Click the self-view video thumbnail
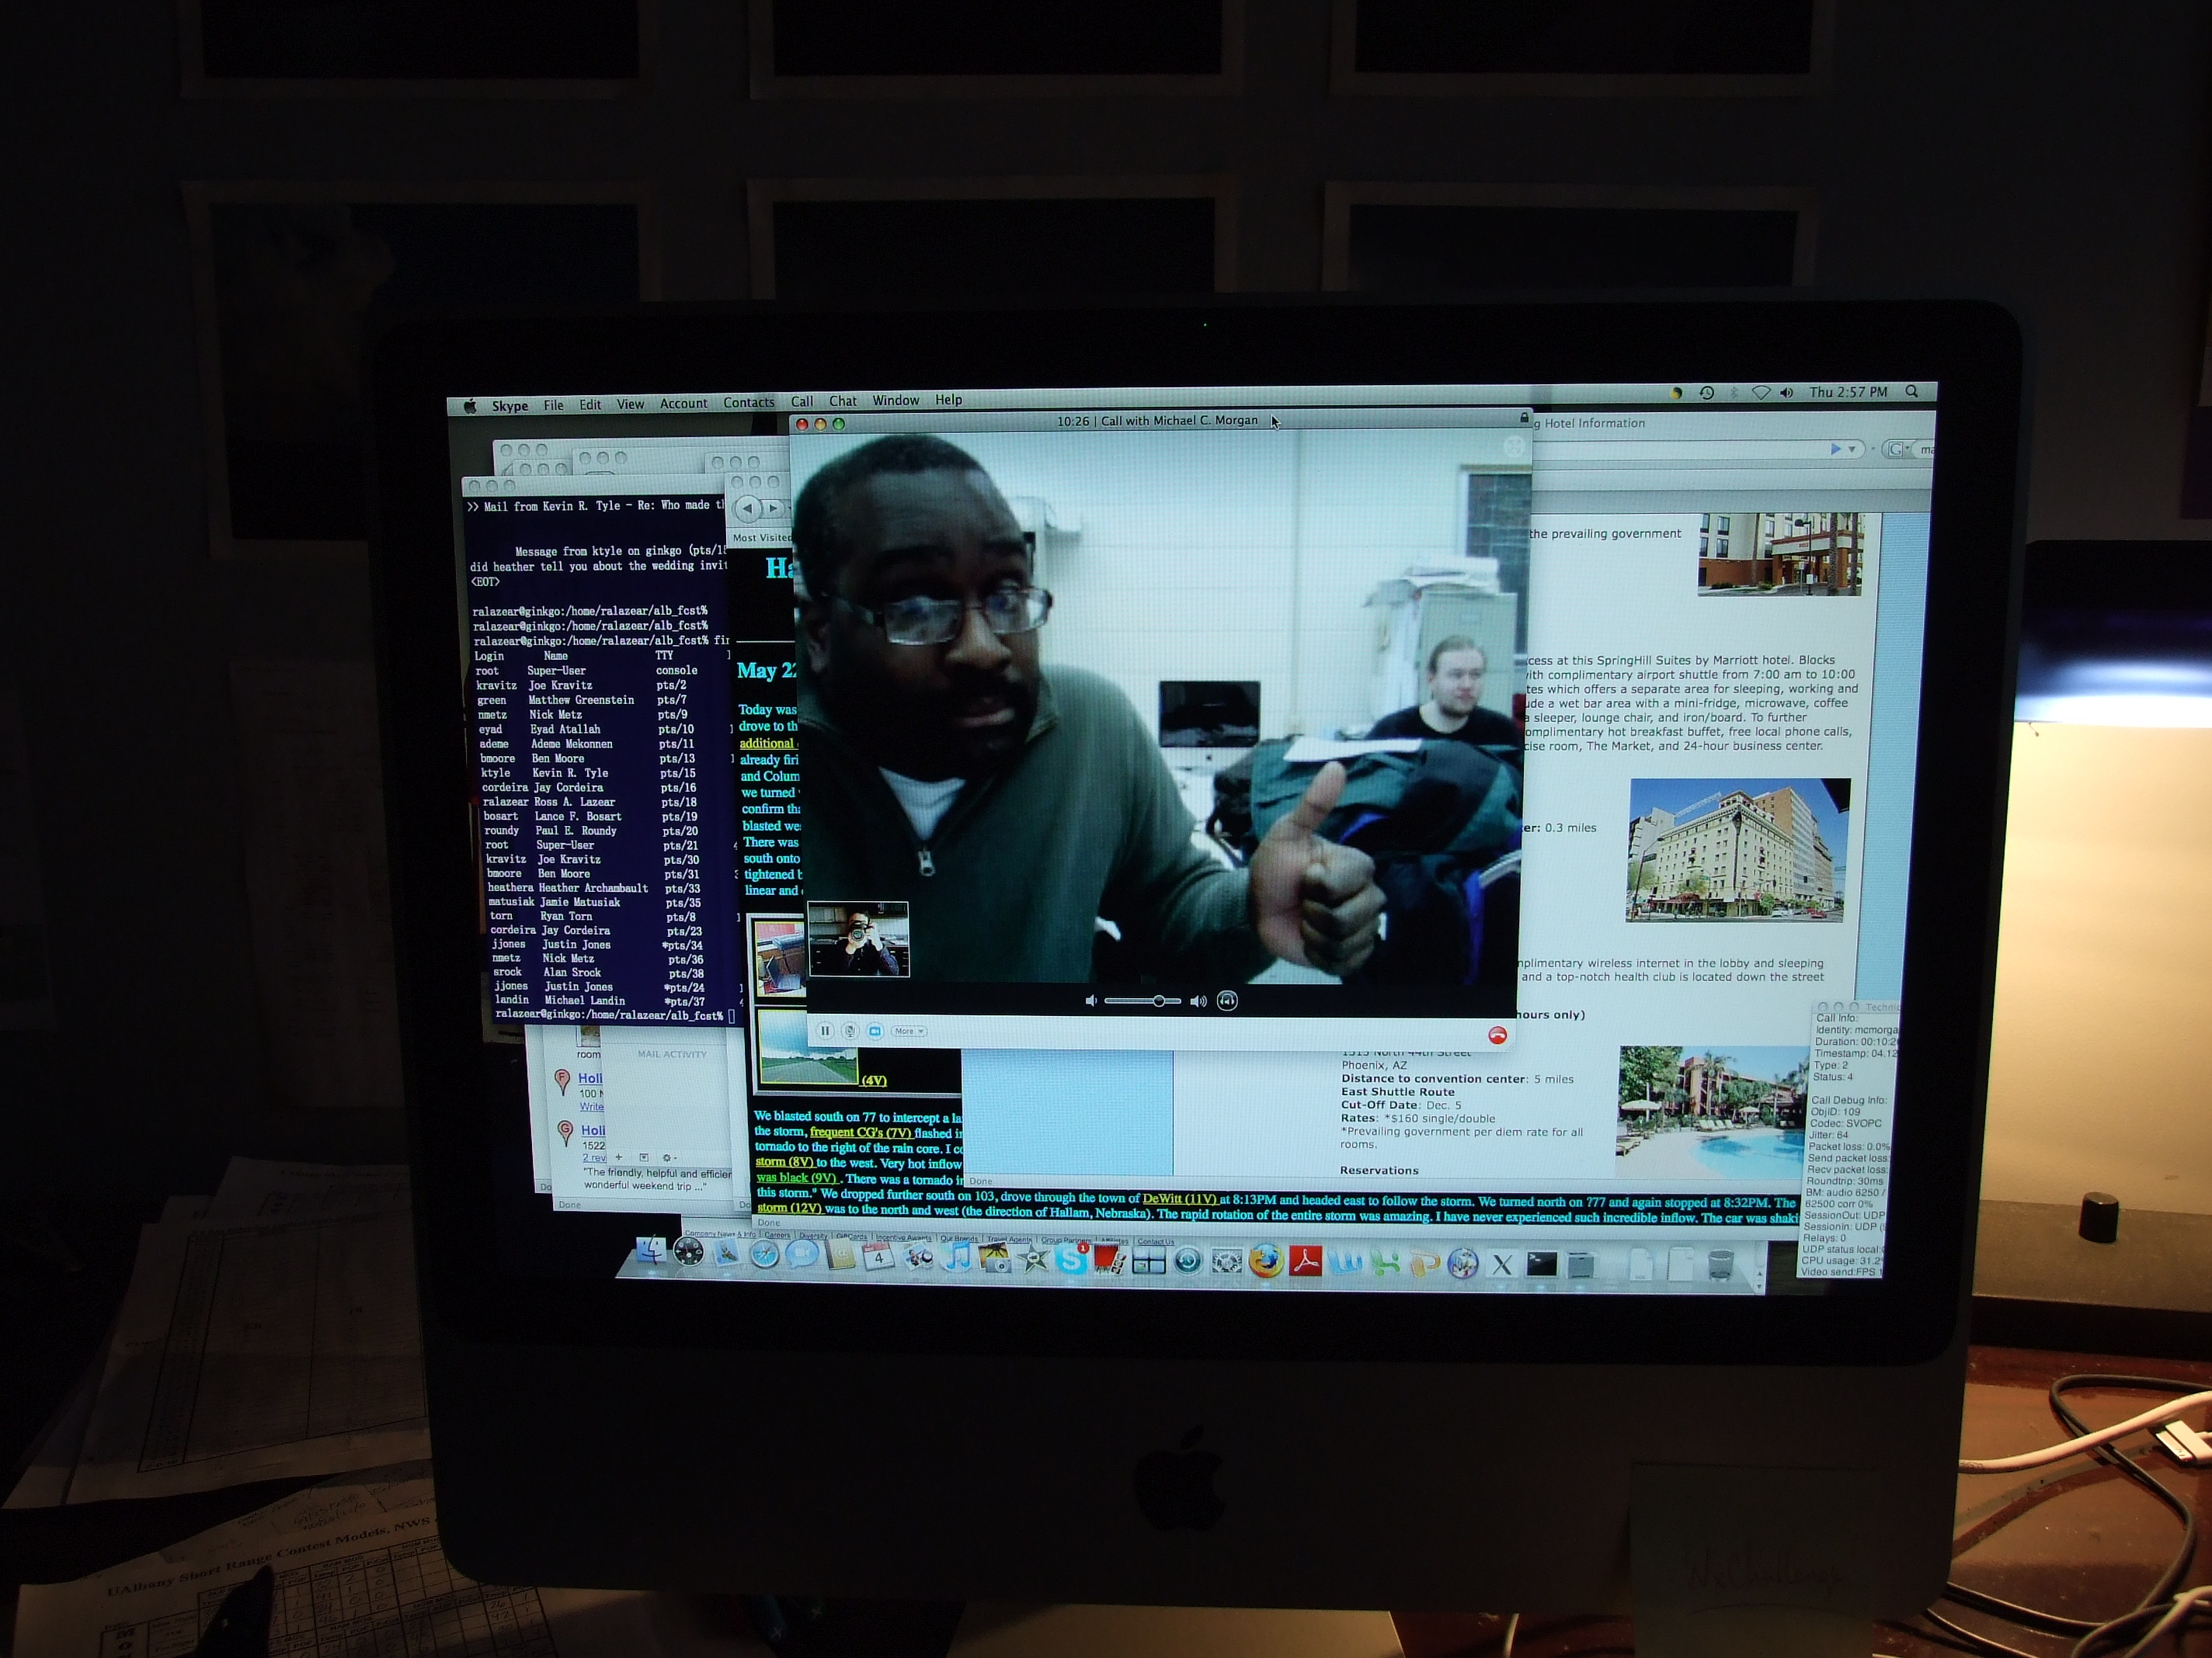Viewport: 2212px width, 1658px height. click(858, 938)
